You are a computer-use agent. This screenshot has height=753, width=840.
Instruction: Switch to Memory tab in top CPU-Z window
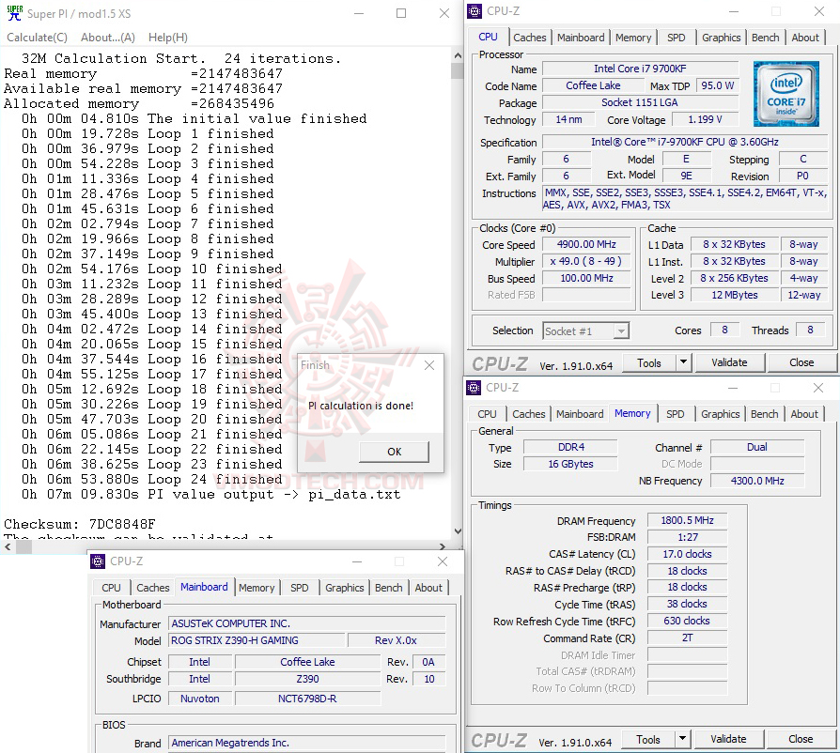pyautogui.click(x=633, y=38)
